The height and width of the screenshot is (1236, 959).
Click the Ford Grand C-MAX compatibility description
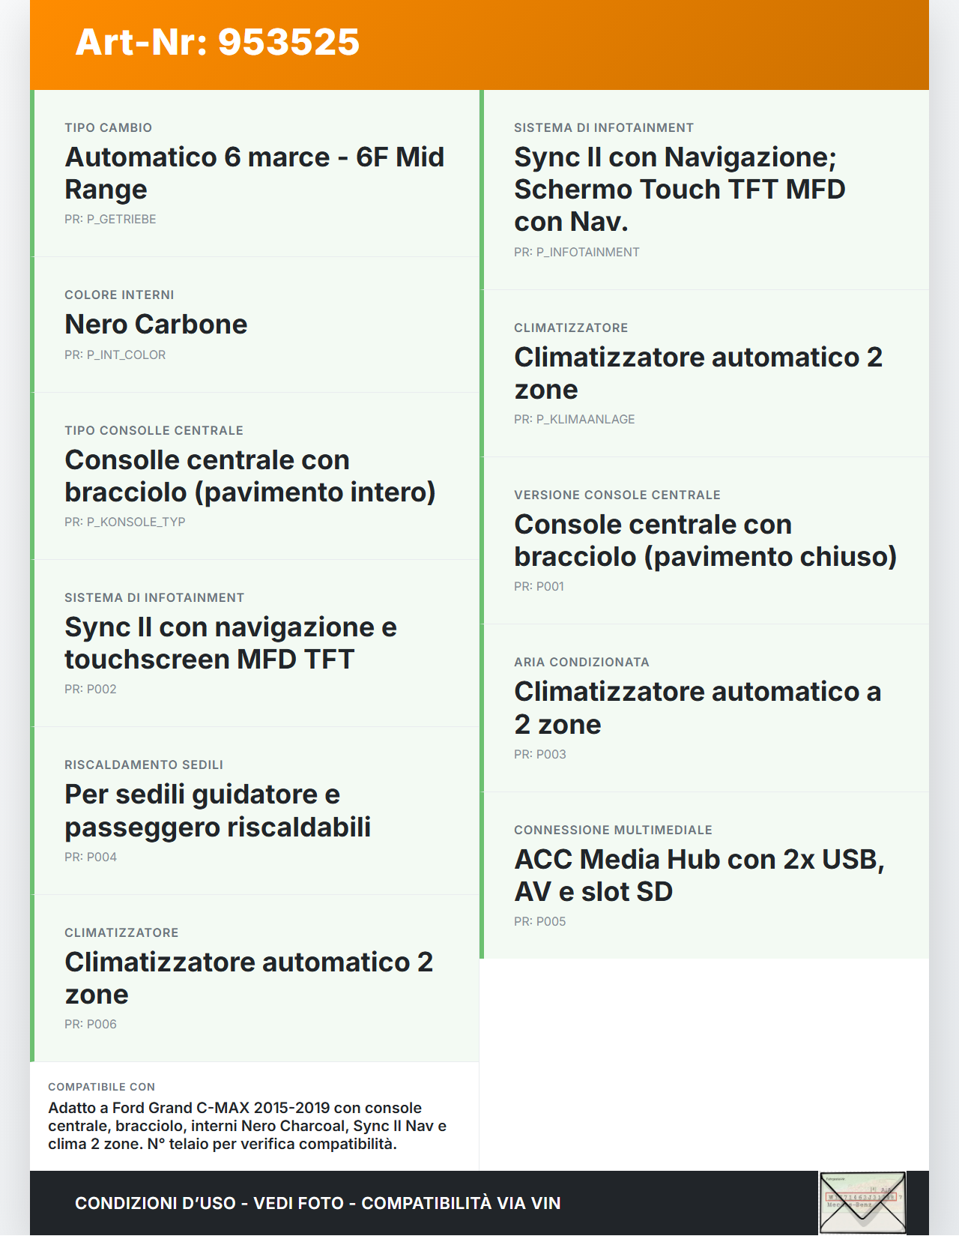pyautogui.click(x=247, y=1126)
